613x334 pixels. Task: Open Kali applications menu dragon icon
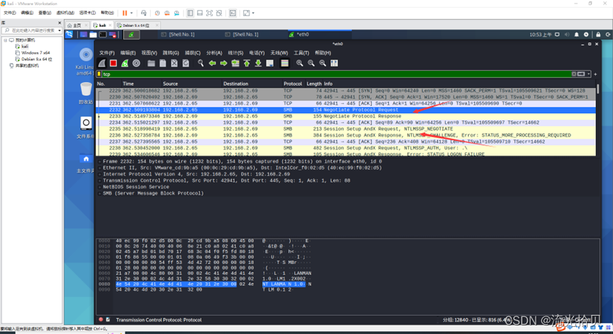69,35
